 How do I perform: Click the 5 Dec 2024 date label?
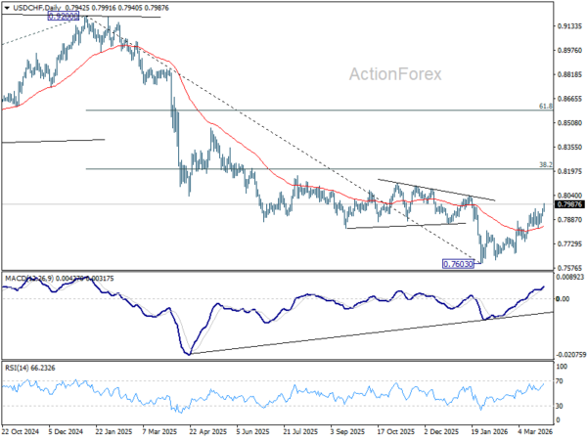[67, 432]
